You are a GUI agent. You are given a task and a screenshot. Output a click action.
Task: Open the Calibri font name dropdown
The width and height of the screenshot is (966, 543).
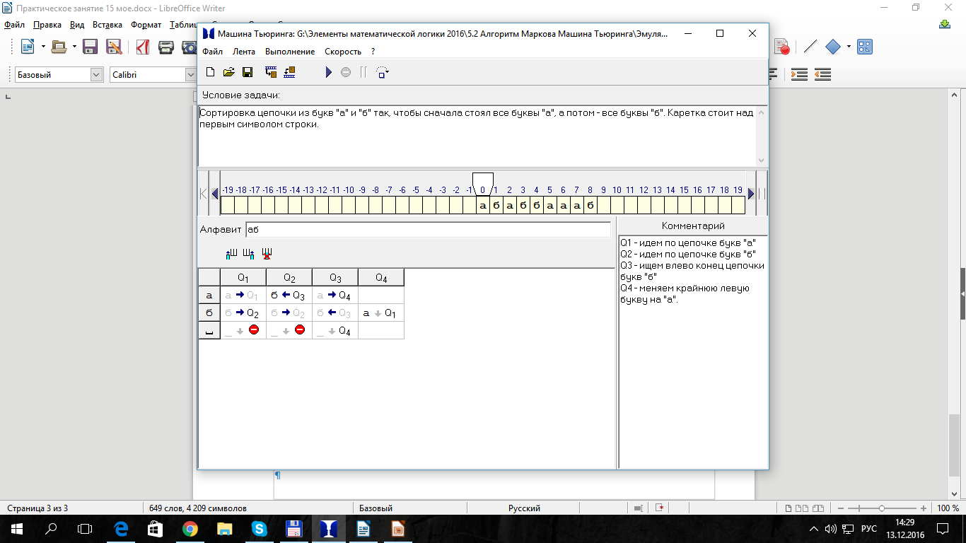pyautogui.click(x=191, y=75)
